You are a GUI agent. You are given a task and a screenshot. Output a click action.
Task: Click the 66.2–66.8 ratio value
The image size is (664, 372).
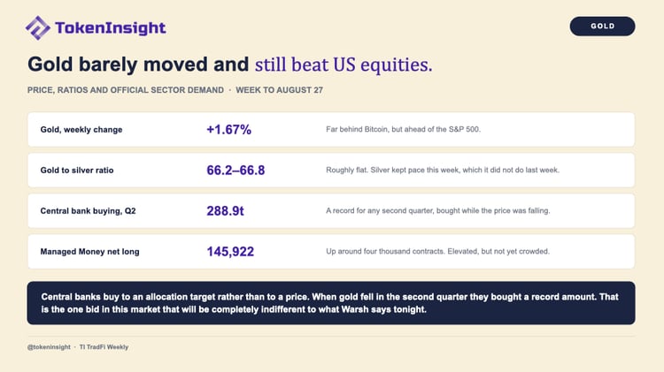click(x=235, y=171)
